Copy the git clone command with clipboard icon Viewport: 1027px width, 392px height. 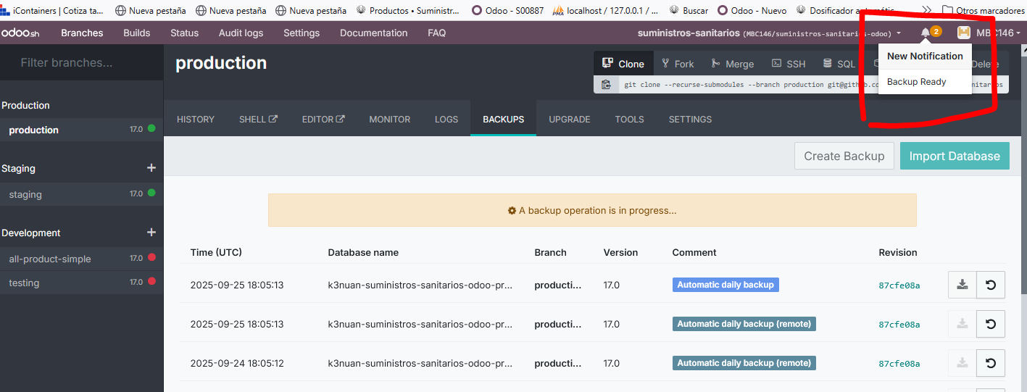tap(606, 85)
